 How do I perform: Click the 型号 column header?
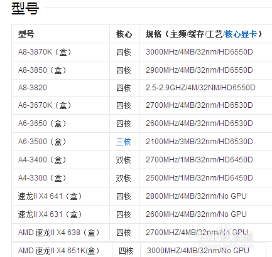(26, 34)
